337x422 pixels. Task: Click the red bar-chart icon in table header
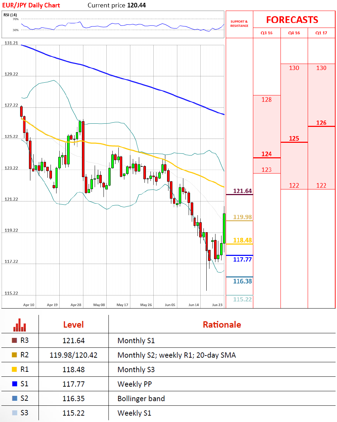[x=20, y=325]
